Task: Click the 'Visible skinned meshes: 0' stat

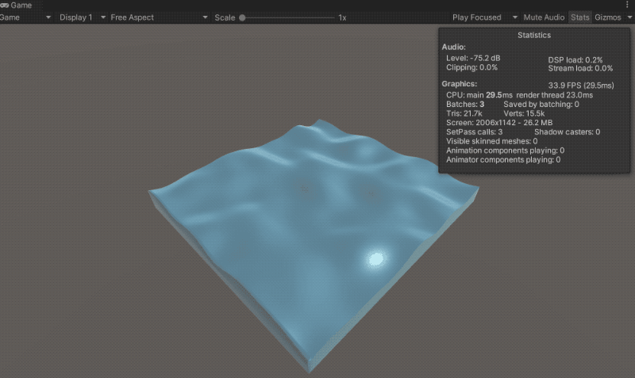Action: (491, 141)
